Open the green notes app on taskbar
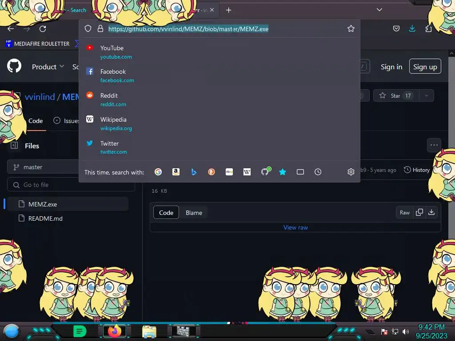The width and height of the screenshot is (455, 341). coord(80,331)
